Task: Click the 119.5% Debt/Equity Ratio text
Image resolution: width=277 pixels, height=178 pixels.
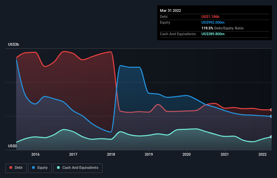Action: (222, 28)
